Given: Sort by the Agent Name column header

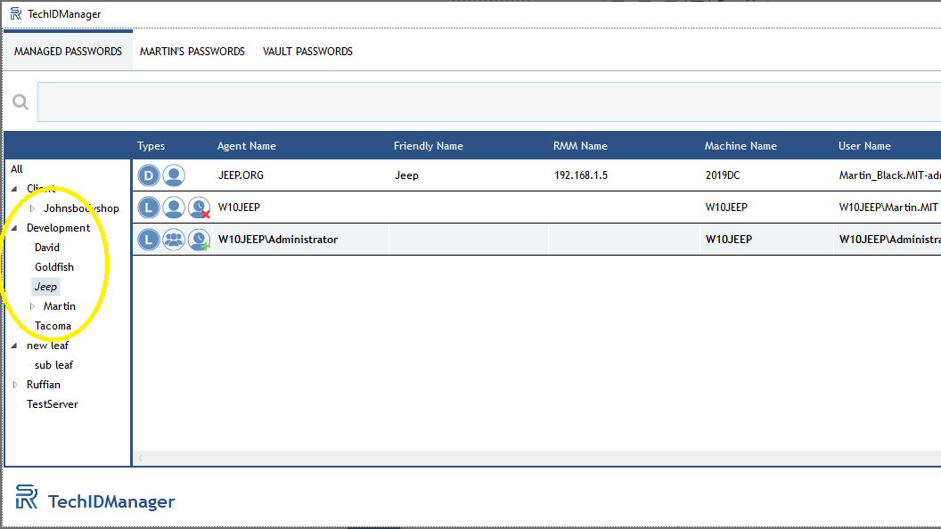Looking at the screenshot, I should (x=247, y=146).
